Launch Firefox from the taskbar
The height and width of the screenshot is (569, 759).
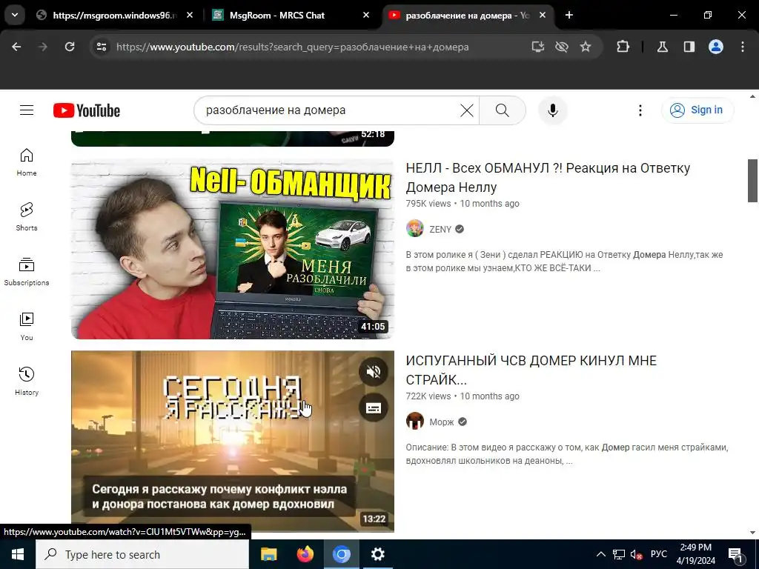(305, 554)
